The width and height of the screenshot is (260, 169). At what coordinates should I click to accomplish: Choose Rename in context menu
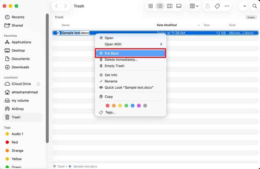click(x=131, y=81)
